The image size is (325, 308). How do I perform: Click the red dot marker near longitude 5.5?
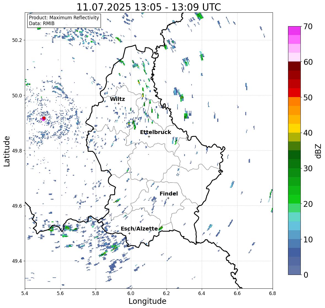click(x=44, y=118)
